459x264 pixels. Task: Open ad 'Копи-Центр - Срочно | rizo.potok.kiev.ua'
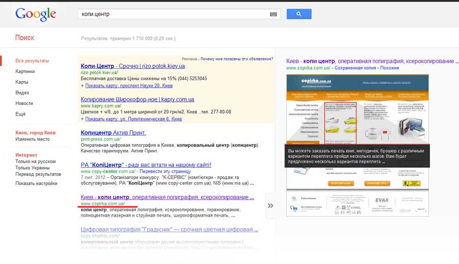[x=133, y=66]
